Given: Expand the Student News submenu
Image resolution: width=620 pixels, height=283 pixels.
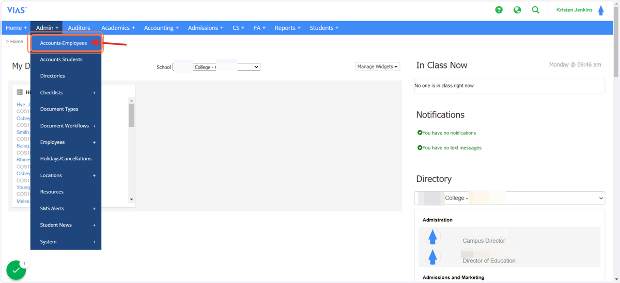Looking at the screenshot, I should [66, 225].
